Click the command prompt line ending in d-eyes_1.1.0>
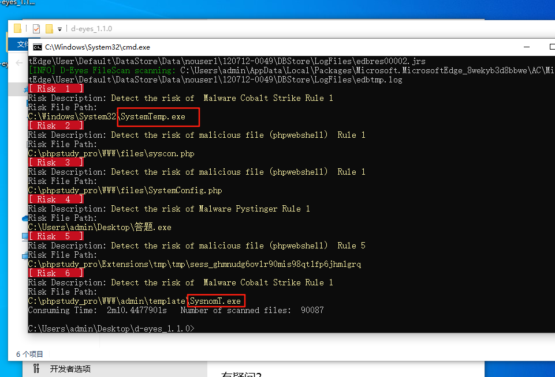 pyautogui.click(x=111, y=329)
